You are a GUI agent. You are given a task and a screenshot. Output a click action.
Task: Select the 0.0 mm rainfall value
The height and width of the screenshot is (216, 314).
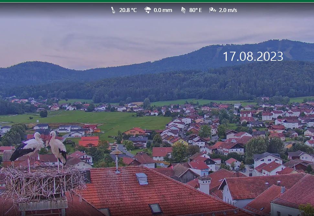click(163, 10)
